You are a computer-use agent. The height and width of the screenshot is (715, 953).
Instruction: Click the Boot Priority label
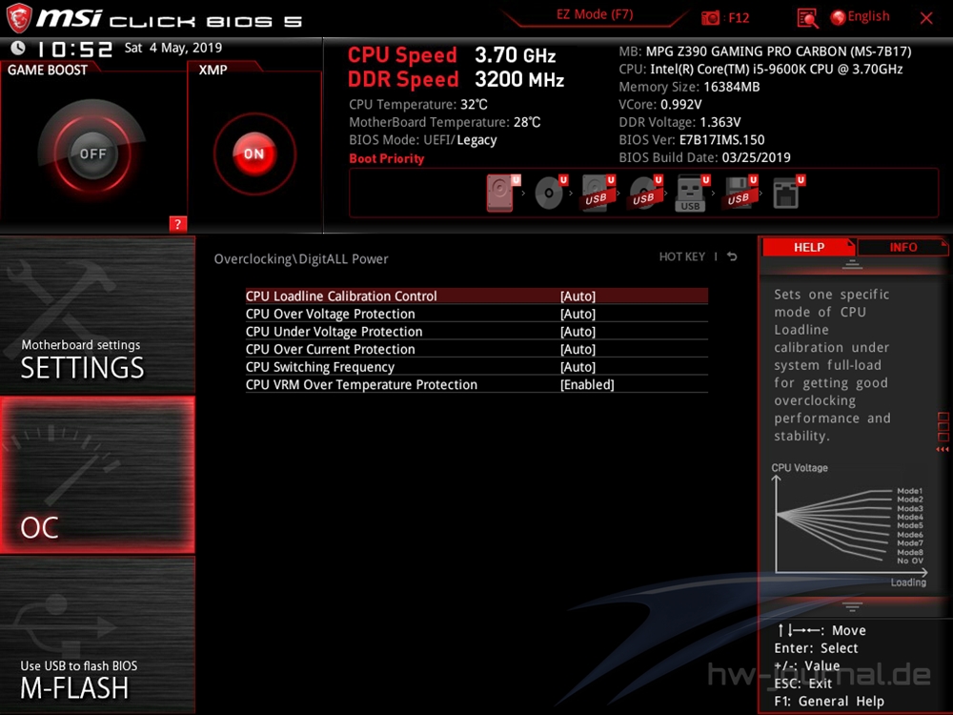[387, 158]
